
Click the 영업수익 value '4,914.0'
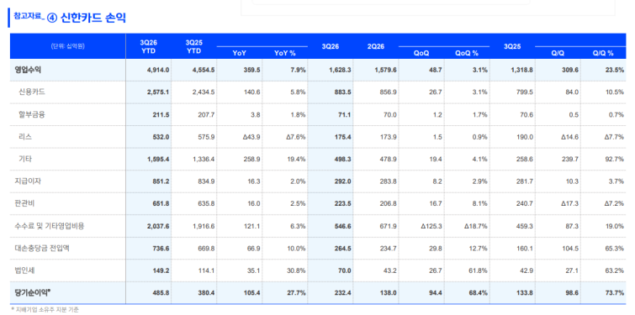click(158, 70)
